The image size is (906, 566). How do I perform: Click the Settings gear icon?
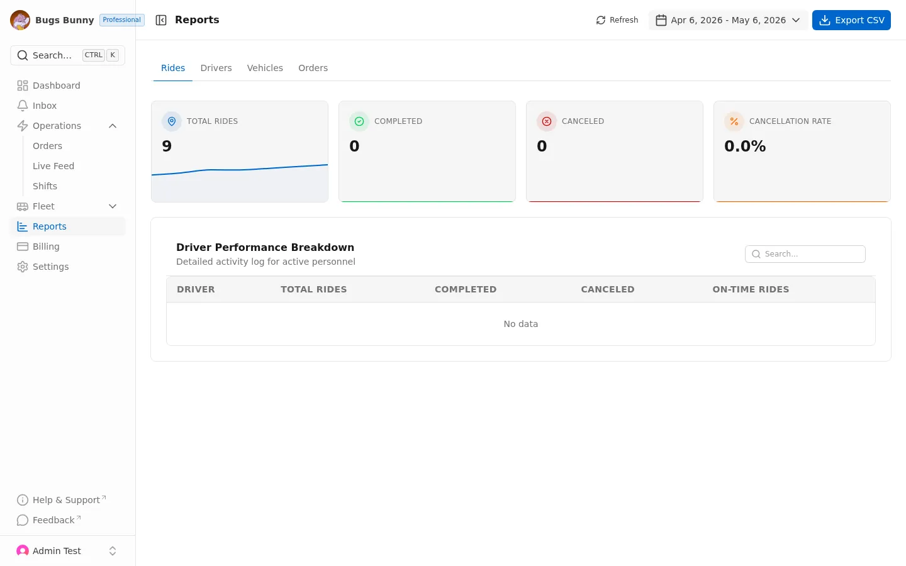[x=23, y=267]
